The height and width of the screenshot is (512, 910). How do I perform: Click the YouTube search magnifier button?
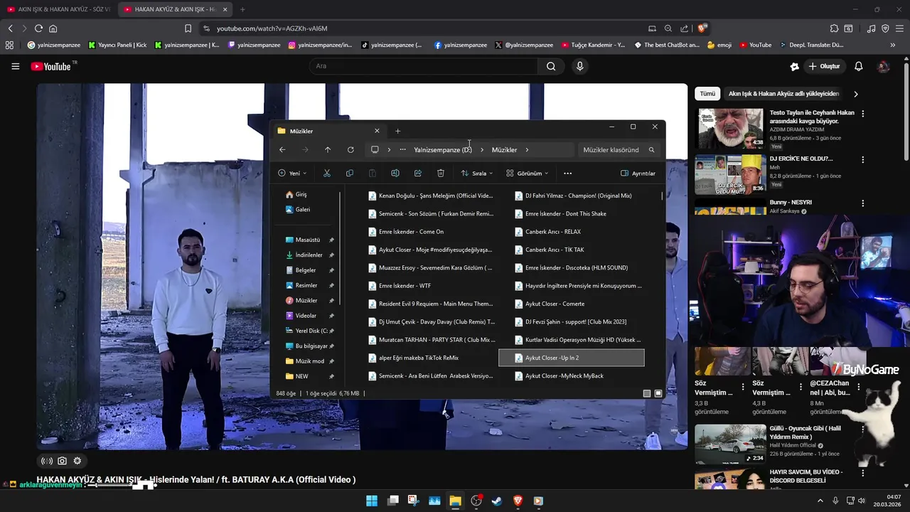tap(551, 66)
